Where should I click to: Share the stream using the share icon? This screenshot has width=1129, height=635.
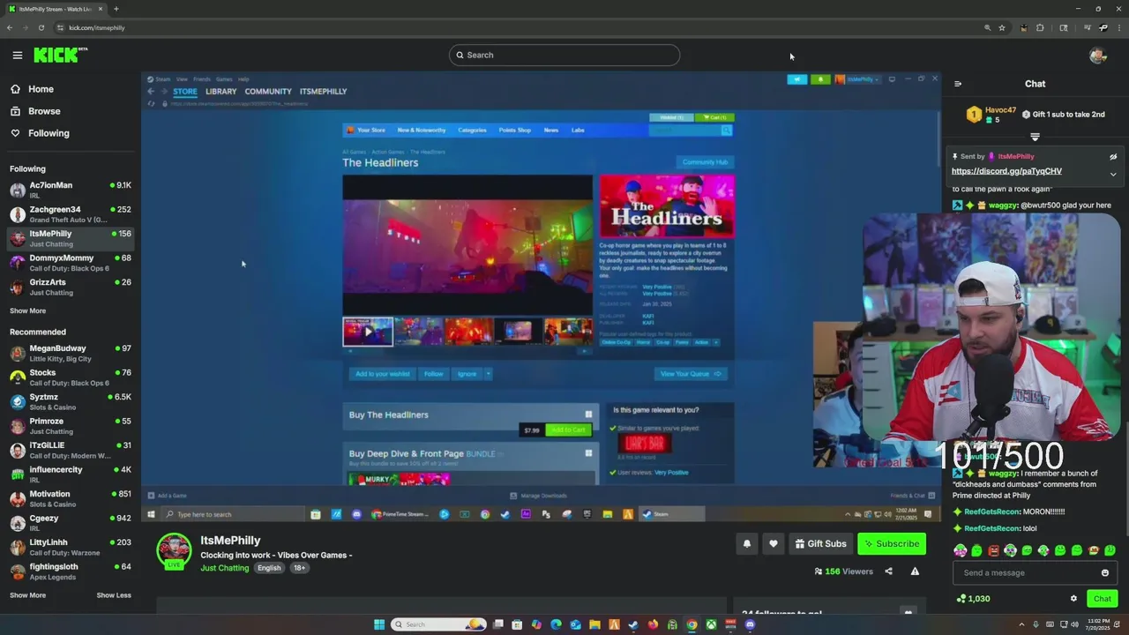(888, 571)
